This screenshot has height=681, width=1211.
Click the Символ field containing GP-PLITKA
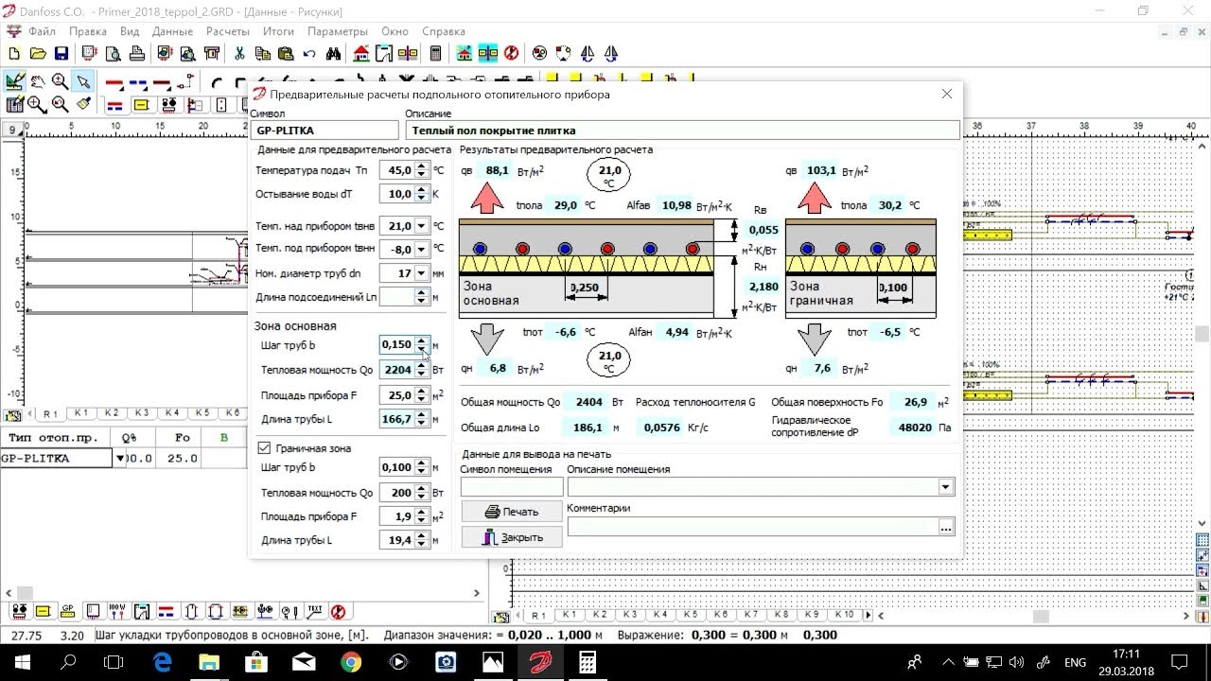tap(325, 131)
